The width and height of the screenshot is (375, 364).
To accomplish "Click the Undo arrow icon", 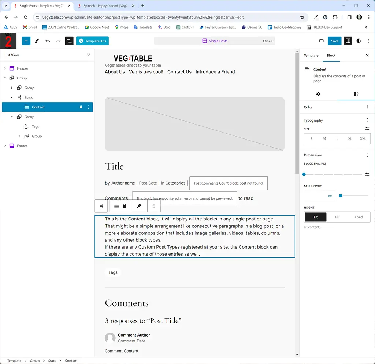I will point(48,41).
